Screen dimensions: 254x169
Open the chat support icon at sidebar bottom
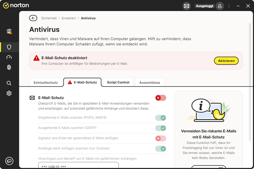pos(9,161)
